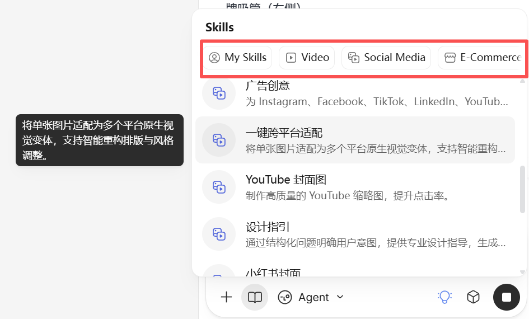
Task: Toggle the lightbulb thinking icon
Action: tap(444, 297)
